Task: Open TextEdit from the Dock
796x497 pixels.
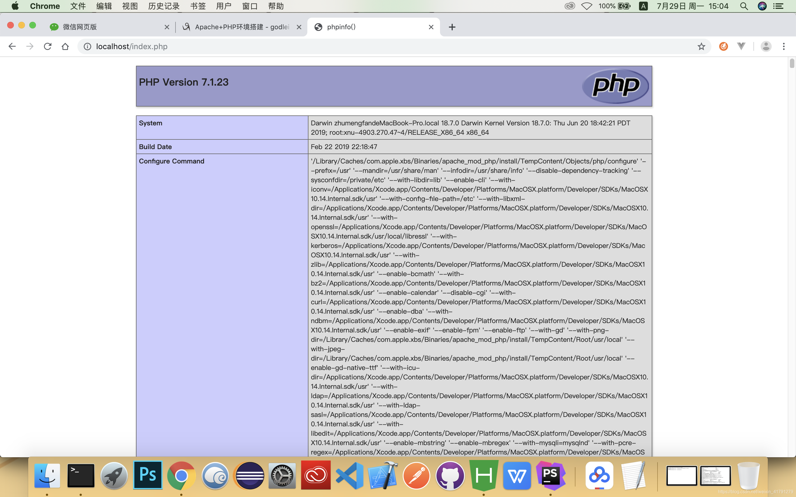Action: point(633,476)
